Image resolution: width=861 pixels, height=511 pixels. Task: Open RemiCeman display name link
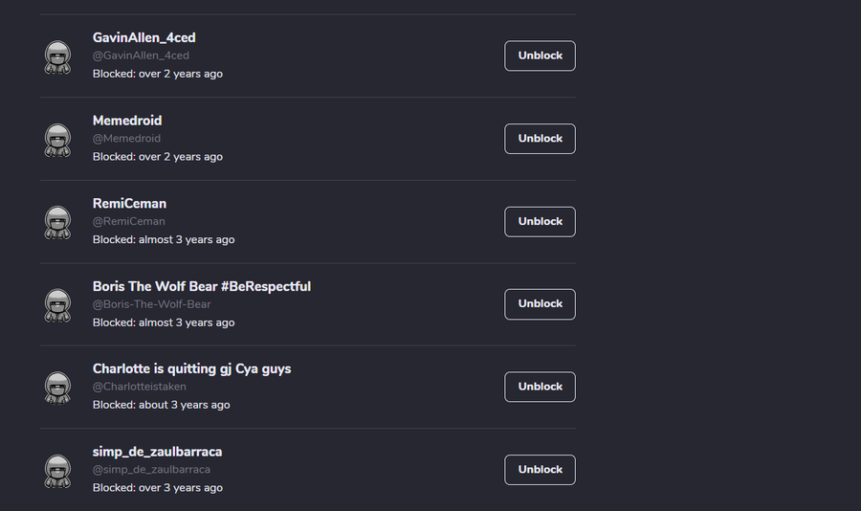tap(129, 203)
